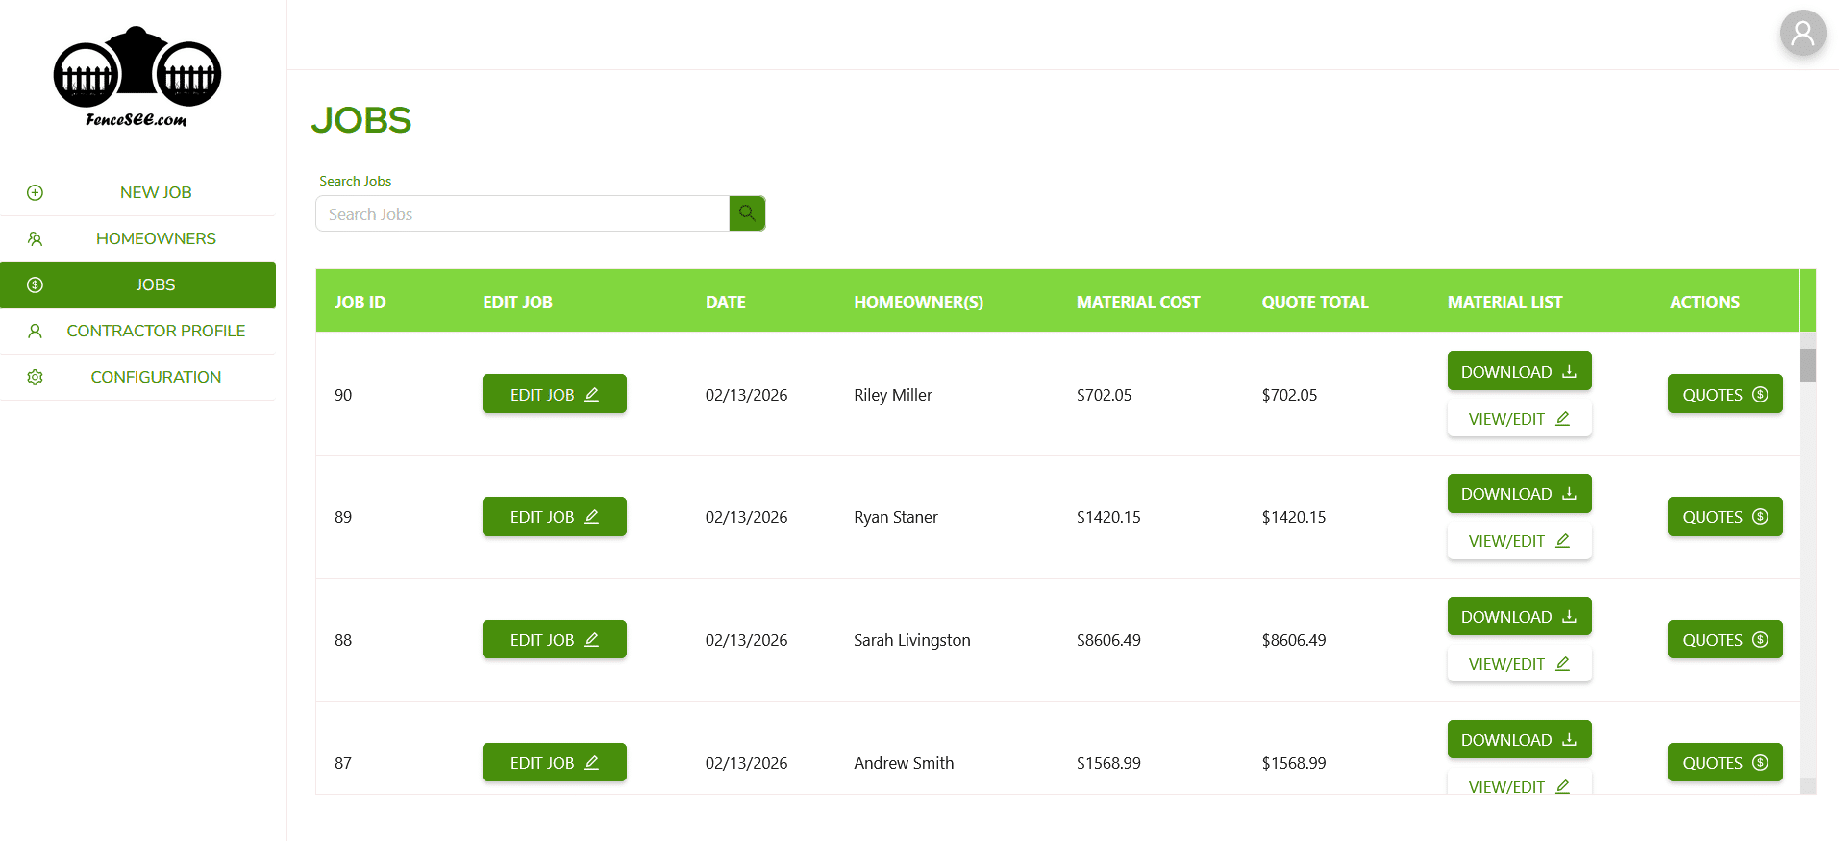
Task: Click the plus icon beside New Job
Action: (36, 192)
